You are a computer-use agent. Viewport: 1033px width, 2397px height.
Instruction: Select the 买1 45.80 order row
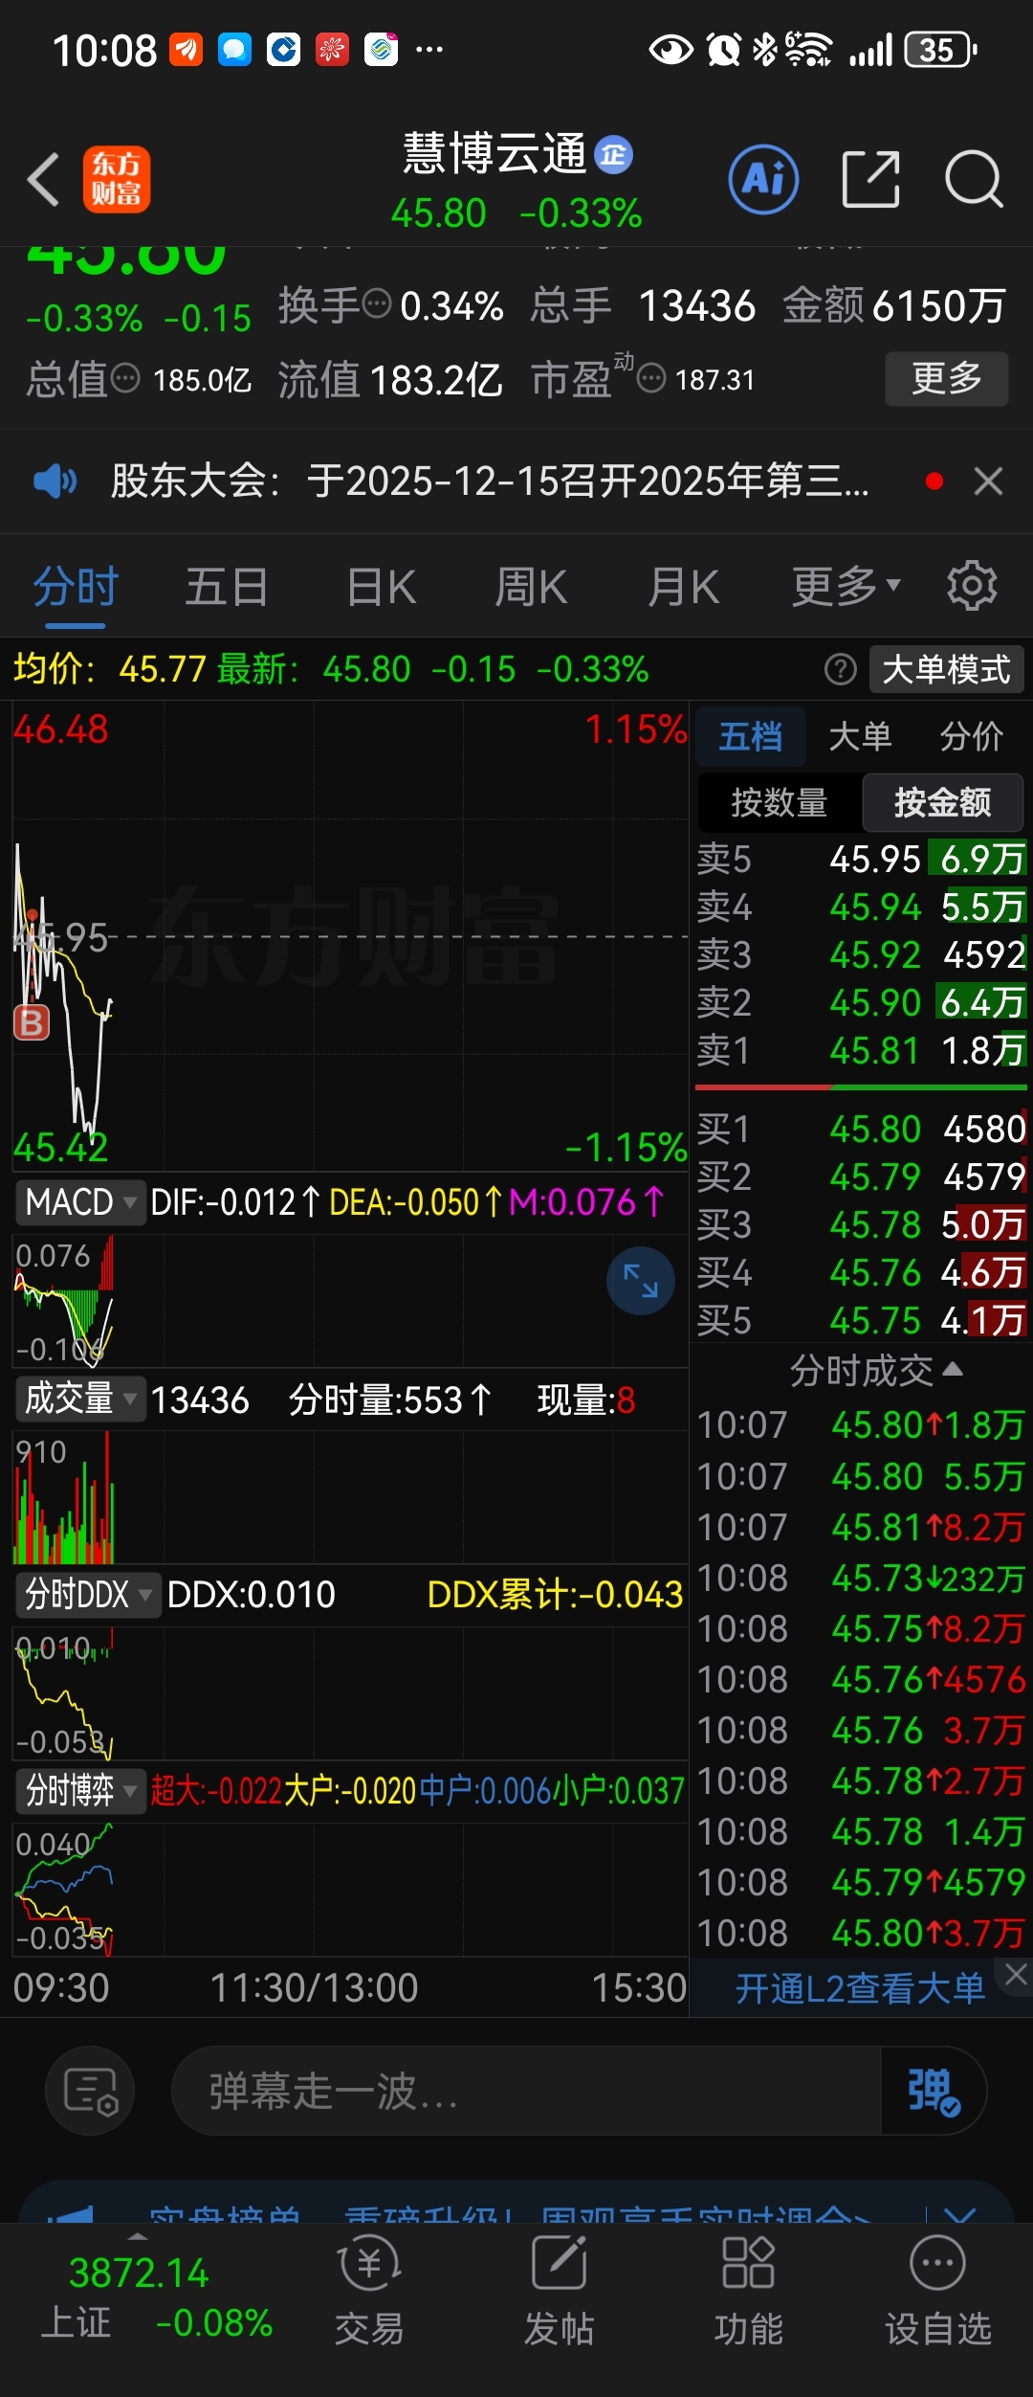coord(862,1129)
